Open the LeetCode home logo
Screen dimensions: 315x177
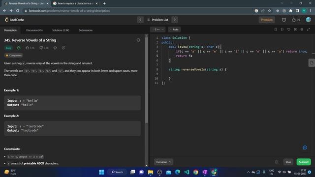click(x=14, y=20)
